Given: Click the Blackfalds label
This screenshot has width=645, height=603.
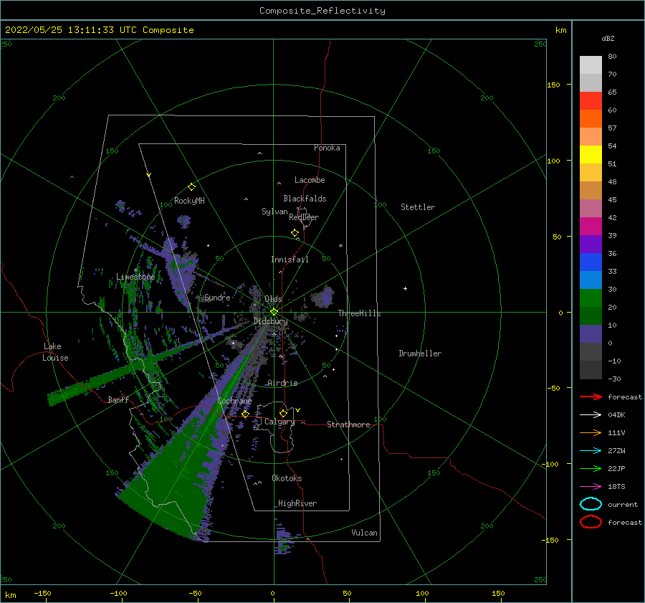Looking at the screenshot, I should click(x=305, y=199).
